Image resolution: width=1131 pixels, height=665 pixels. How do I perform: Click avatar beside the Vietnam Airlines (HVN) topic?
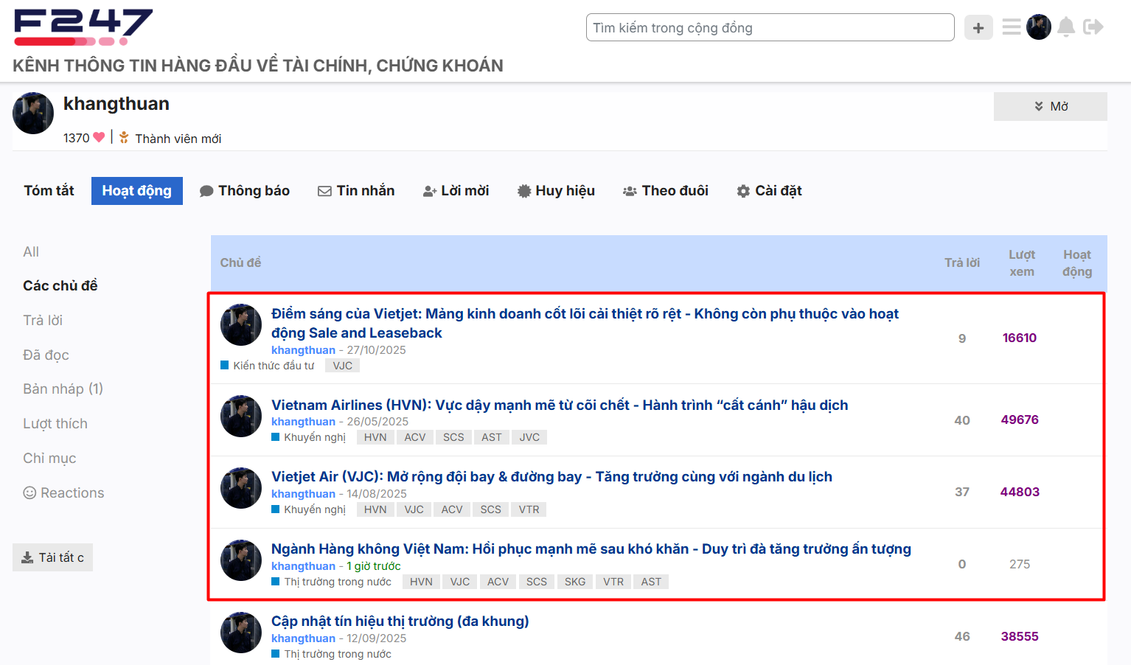coord(241,416)
